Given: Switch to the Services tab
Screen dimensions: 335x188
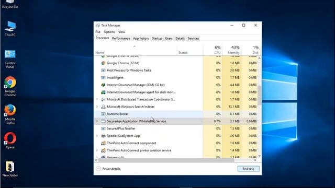Looking at the screenshot, I should [193, 38].
